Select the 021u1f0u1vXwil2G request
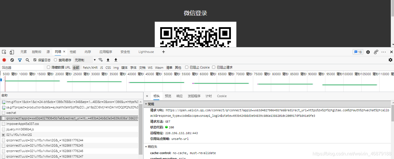 click(x=70, y=135)
